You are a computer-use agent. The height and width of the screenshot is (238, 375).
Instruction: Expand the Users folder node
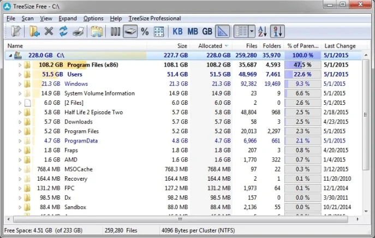(x=20, y=74)
